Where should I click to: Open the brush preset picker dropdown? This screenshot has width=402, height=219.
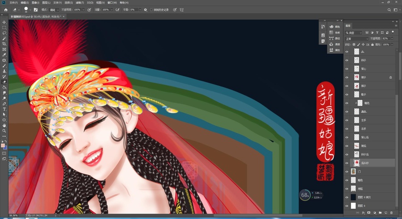30,10
